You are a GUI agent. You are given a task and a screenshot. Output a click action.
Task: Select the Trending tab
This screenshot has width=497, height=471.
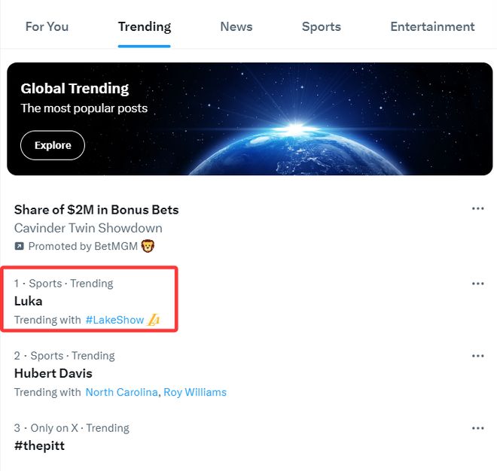pyautogui.click(x=145, y=26)
